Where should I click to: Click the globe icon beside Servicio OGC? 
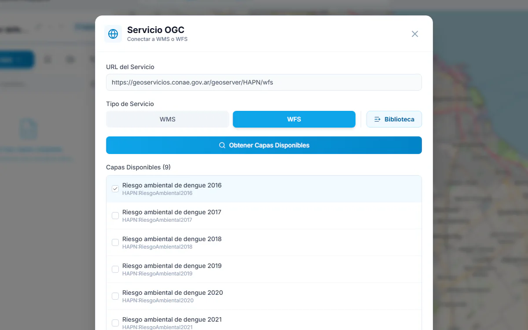point(113,34)
